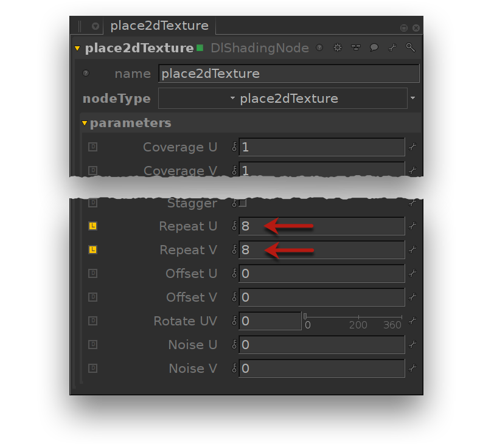Click the Rotate UV slider track
This screenshot has width=494, height=444.
353,317
